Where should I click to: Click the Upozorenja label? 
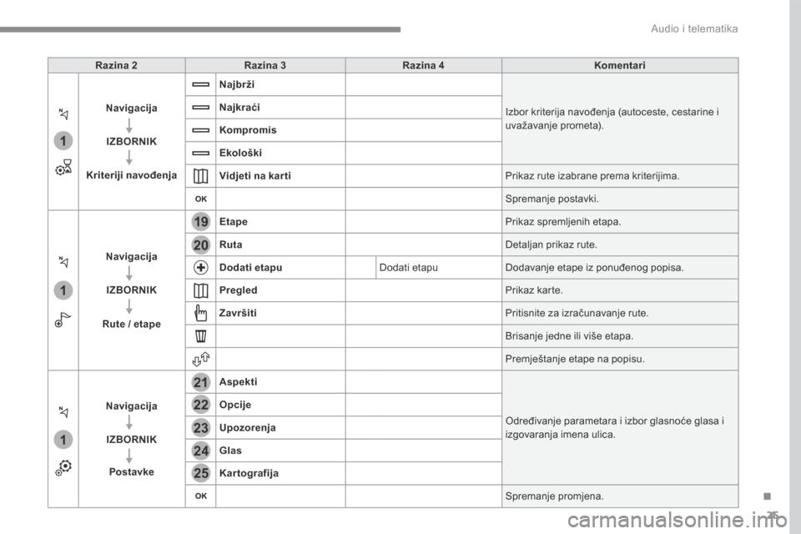click(247, 428)
